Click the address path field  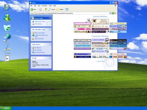pos(72,13)
